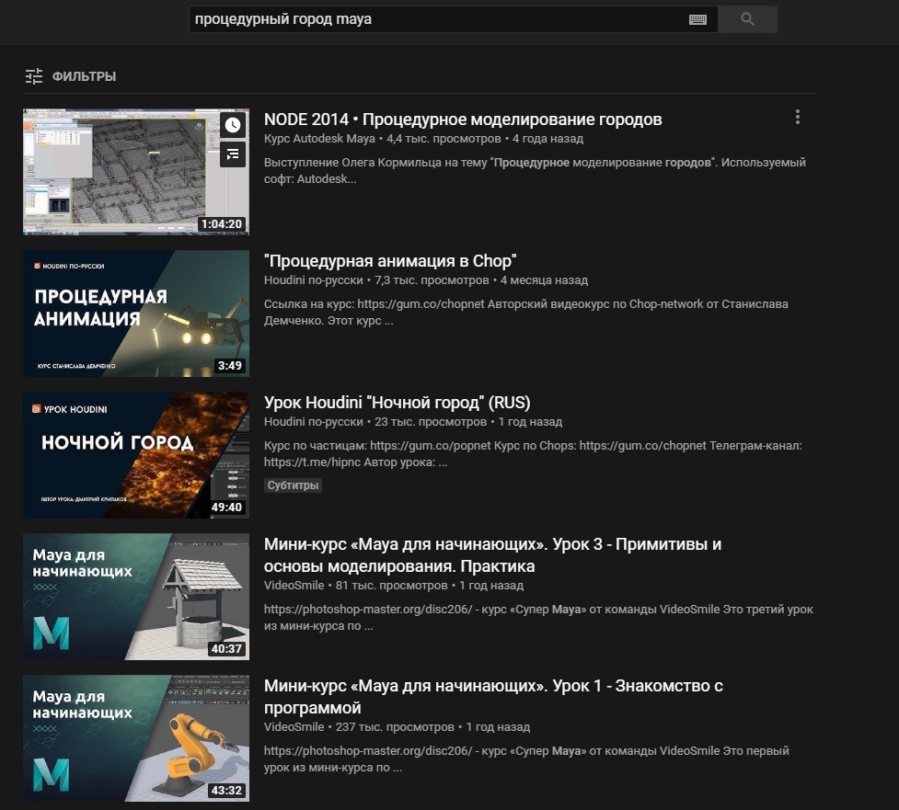899x810 pixels.
Task: Click the ФИЛЬТРЫ button label
Action: tap(84, 76)
